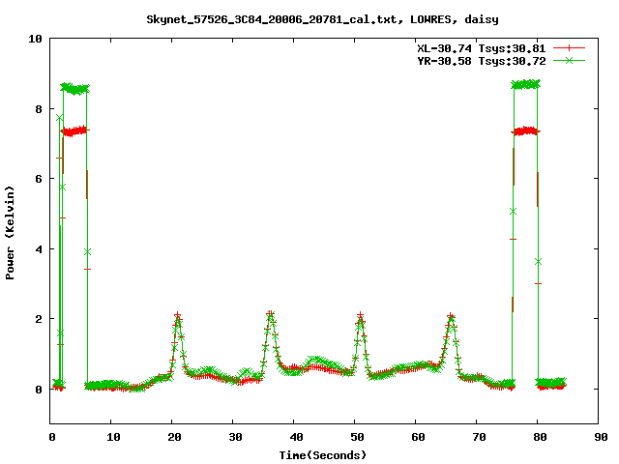Screen dimensions: 619x464
Task: Click the peak near 36 seconds
Action: (x=270, y=314)
